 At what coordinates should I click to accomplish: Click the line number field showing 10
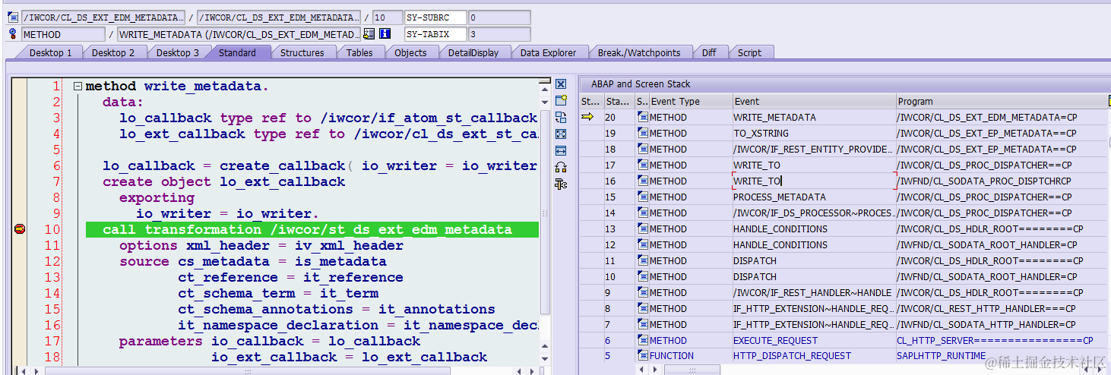tap(388, 17)
